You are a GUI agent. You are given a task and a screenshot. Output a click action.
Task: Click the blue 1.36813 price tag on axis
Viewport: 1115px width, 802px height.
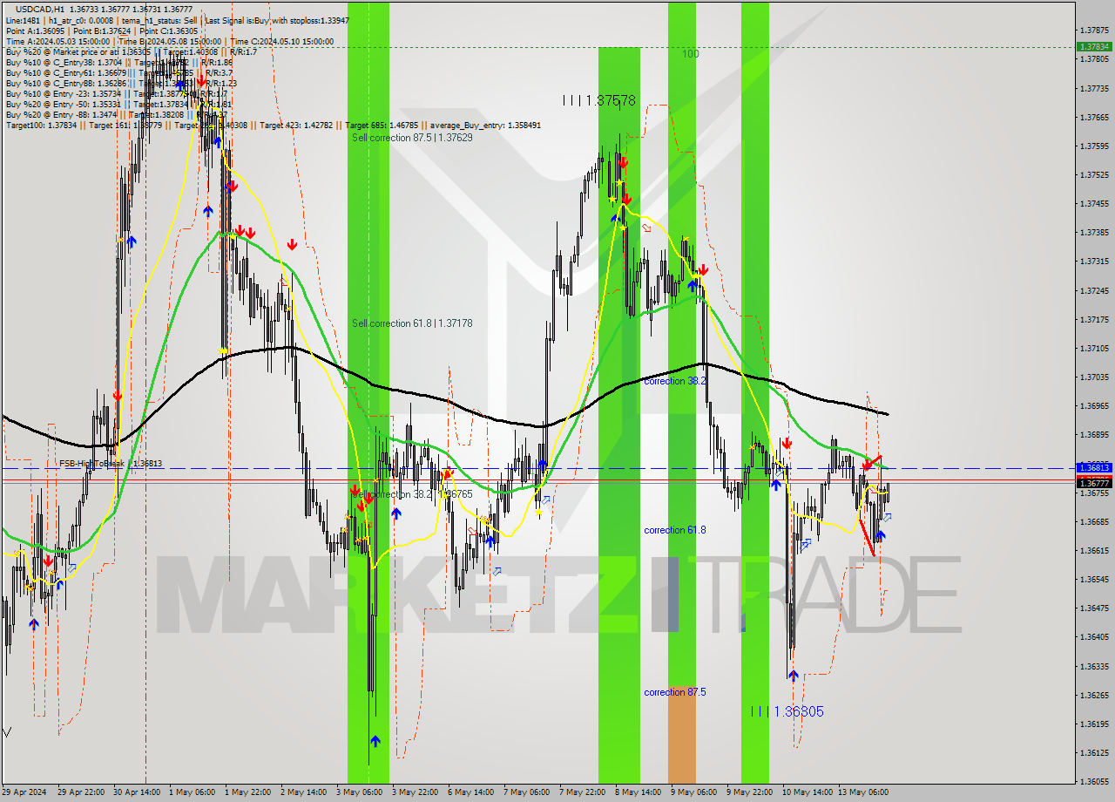pos(1093,468)
